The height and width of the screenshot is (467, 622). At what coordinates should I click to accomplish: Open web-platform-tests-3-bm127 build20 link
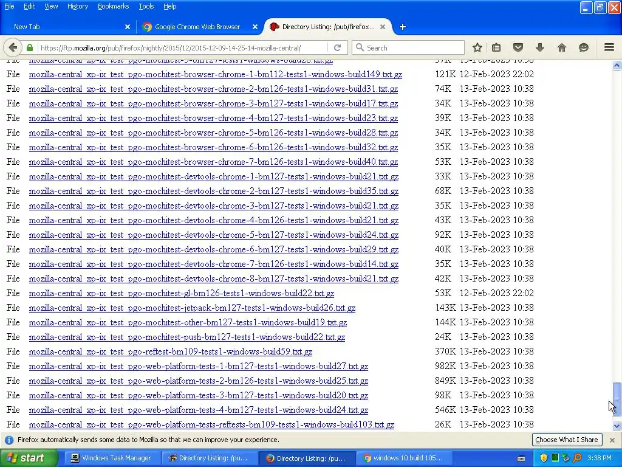click(199, 395)
